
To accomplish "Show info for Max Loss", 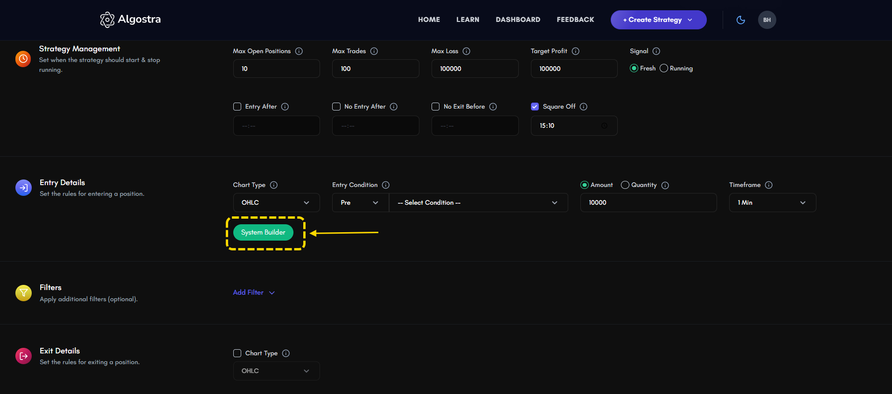I will [x=467, y=51].
